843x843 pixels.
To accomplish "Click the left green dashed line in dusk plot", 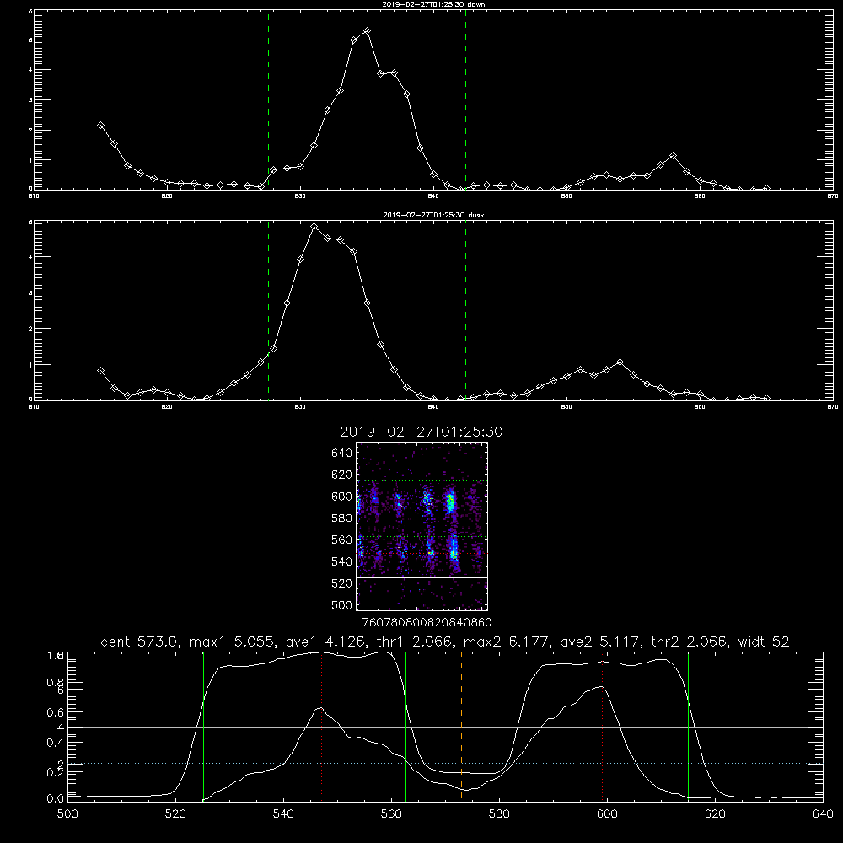I will point(268,310).
